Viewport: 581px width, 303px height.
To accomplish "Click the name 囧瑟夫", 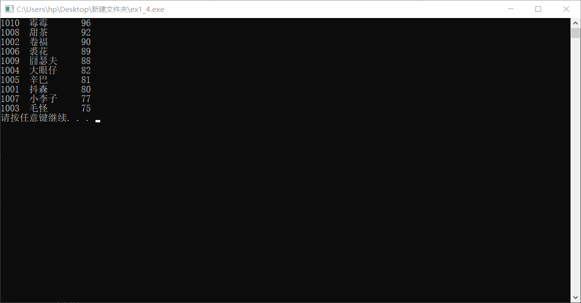I will tap(43, 61).
